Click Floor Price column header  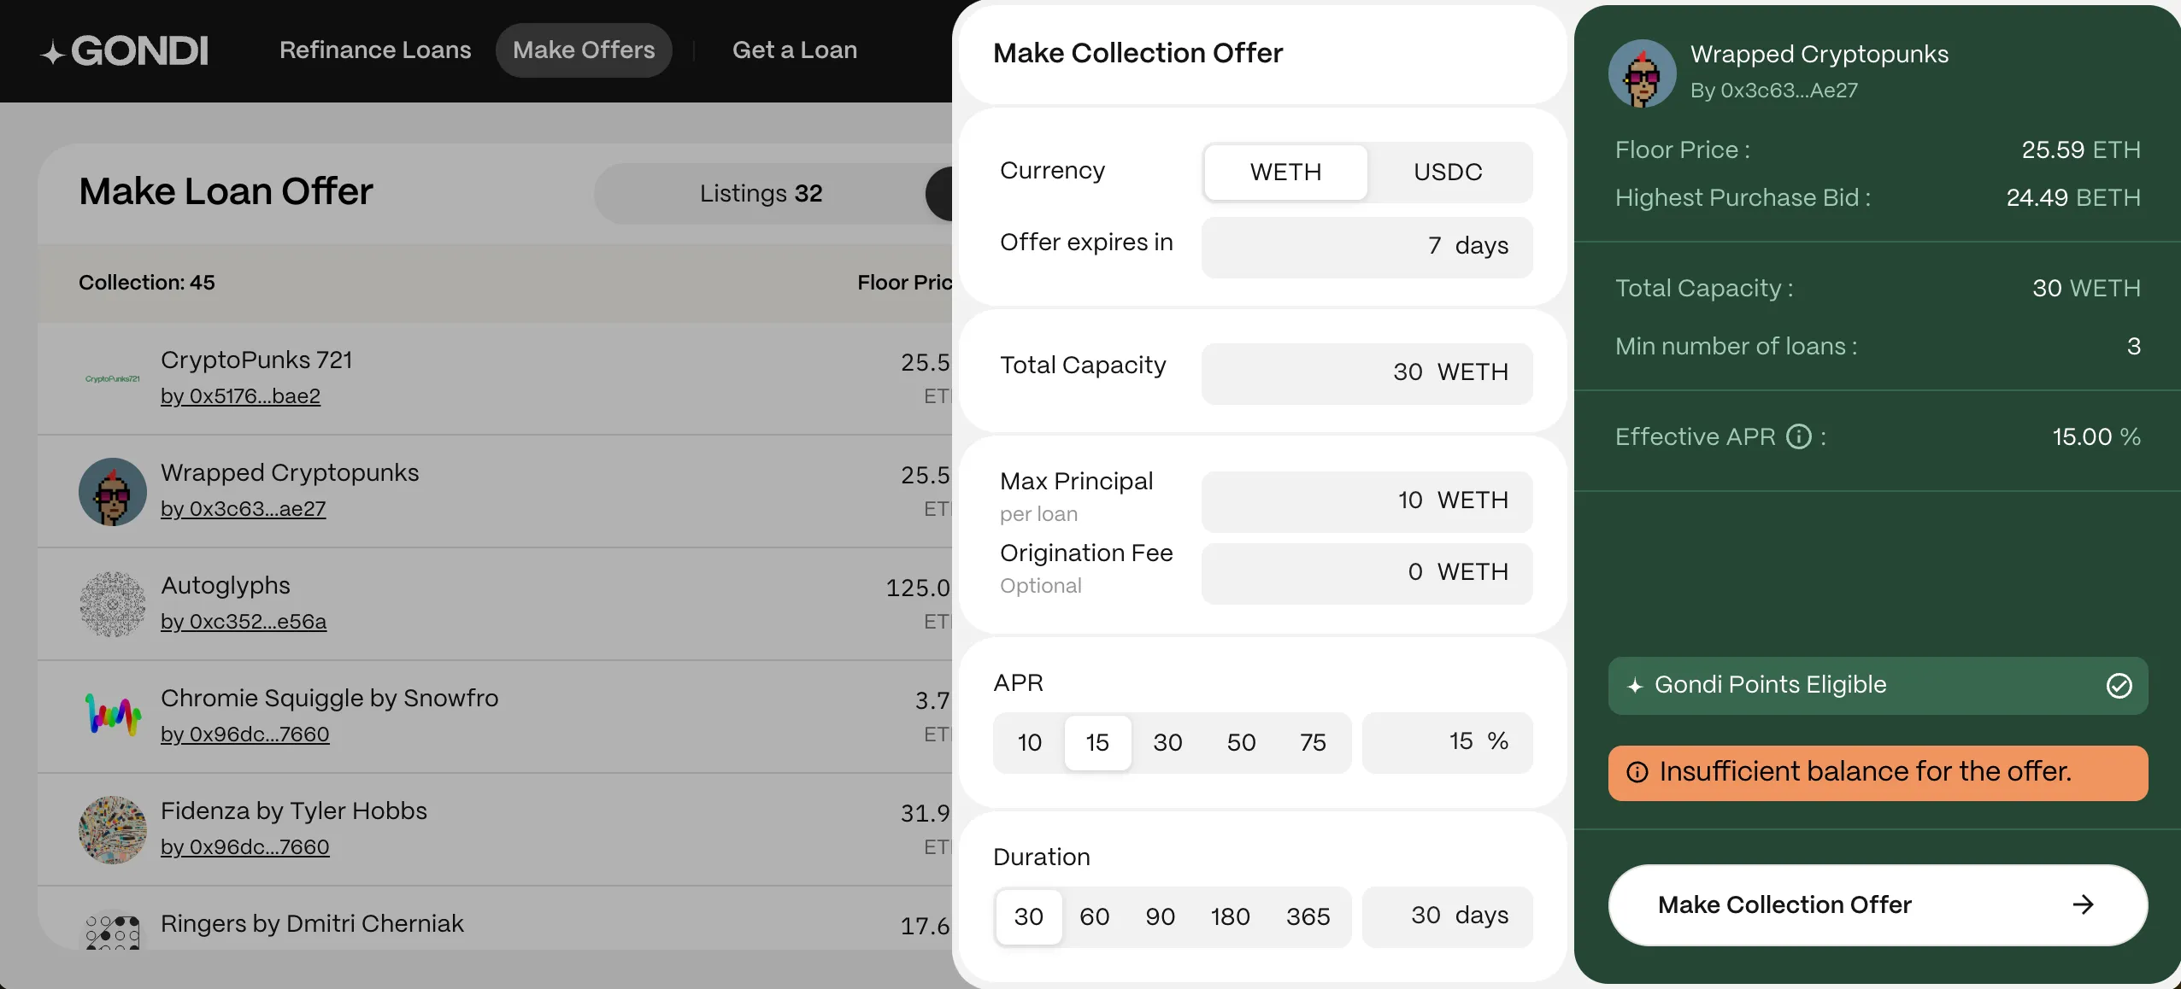904,283
